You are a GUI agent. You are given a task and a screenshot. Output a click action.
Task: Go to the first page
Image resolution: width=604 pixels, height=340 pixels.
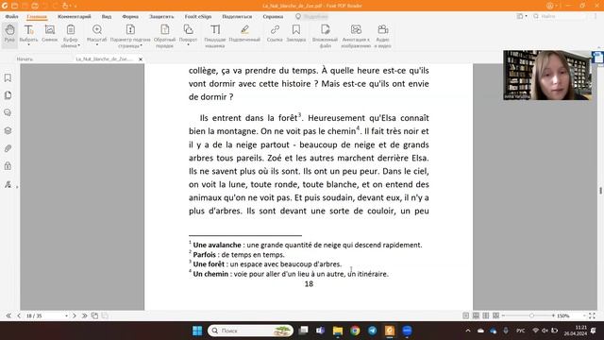(x=8, y=315)
